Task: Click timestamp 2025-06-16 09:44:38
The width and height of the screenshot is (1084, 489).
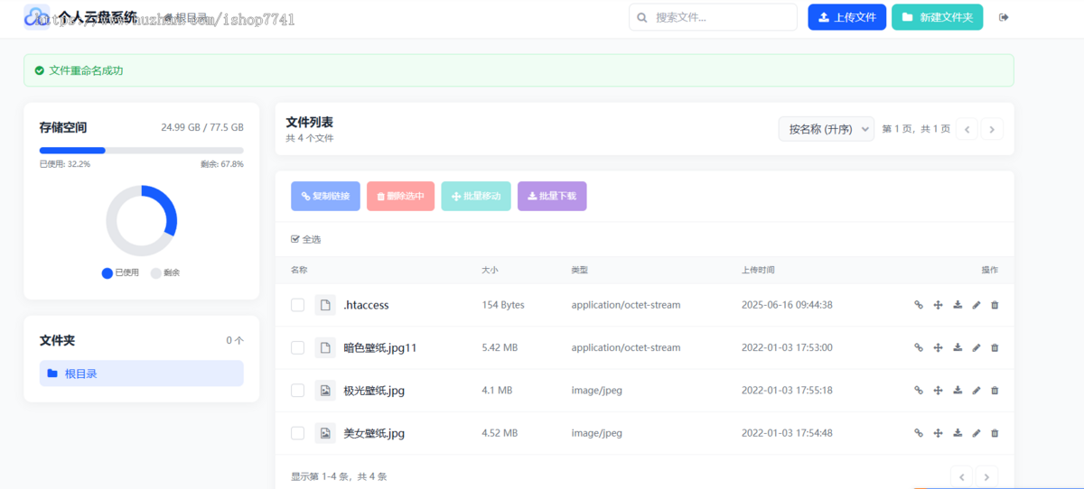Action: click(x=787, y=305)
